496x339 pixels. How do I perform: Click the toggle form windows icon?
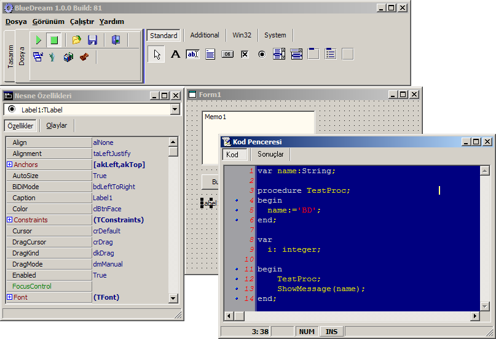[38, 57]
